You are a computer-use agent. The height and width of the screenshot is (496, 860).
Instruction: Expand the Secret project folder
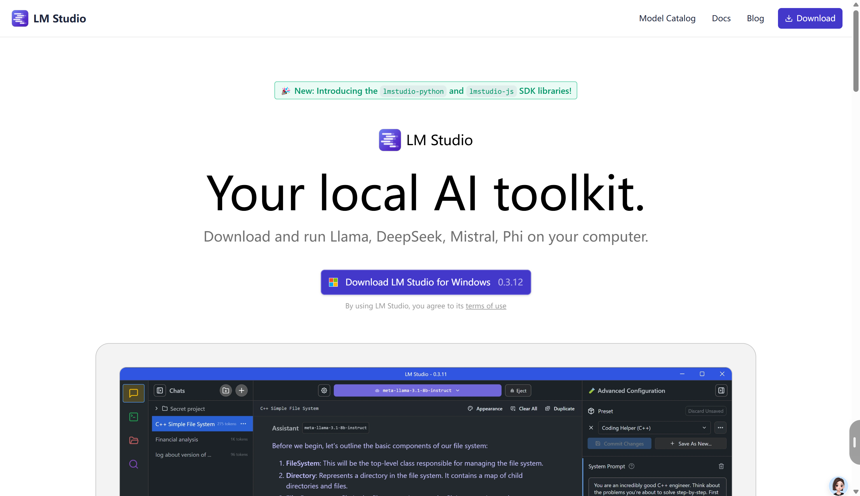pos(157,409)
